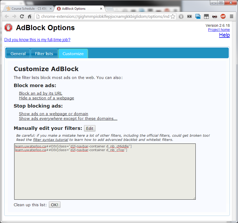Close the AdBlock Options tab

101,9
